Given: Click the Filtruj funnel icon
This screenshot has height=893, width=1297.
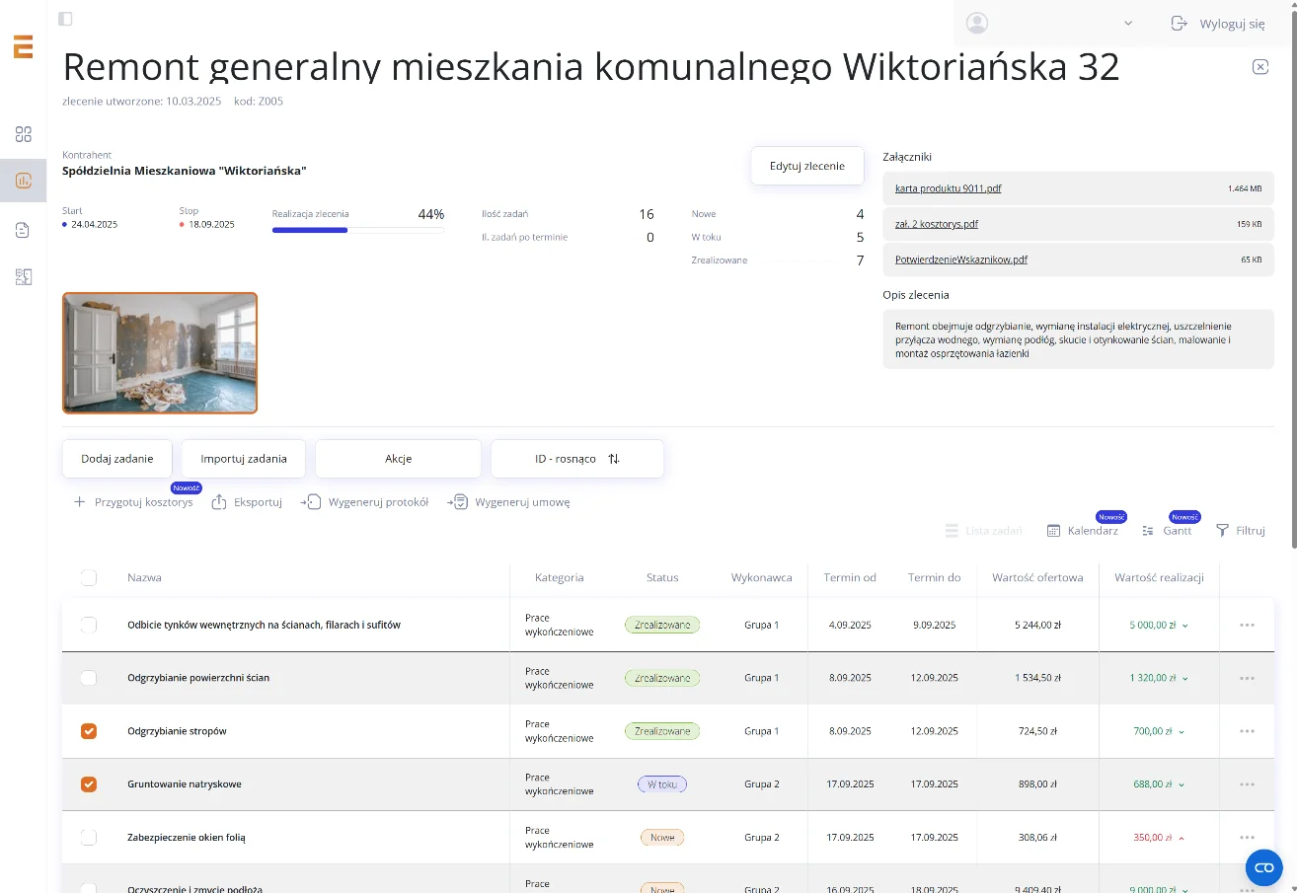Looking at the screenshot, I should pos(1222,530).
